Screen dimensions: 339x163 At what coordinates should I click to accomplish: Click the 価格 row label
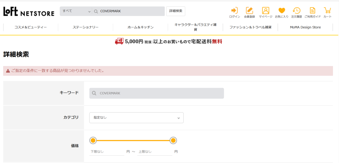pyautogui.click(x=75, y=146)
